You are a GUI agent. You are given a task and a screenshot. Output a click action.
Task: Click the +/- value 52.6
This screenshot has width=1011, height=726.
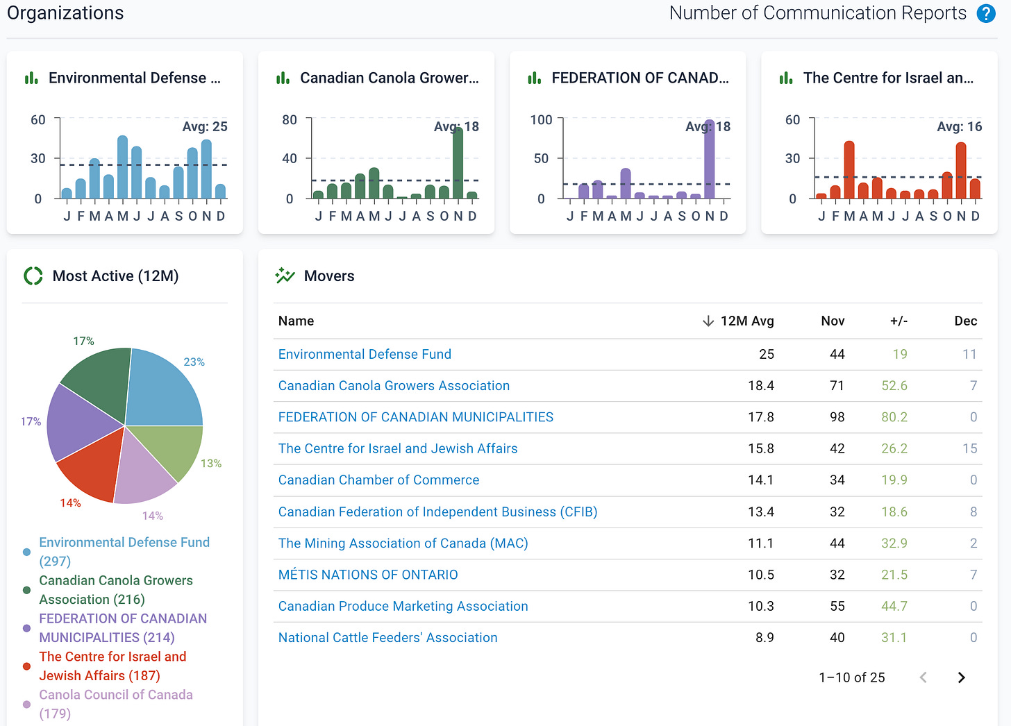pos(894,386)
